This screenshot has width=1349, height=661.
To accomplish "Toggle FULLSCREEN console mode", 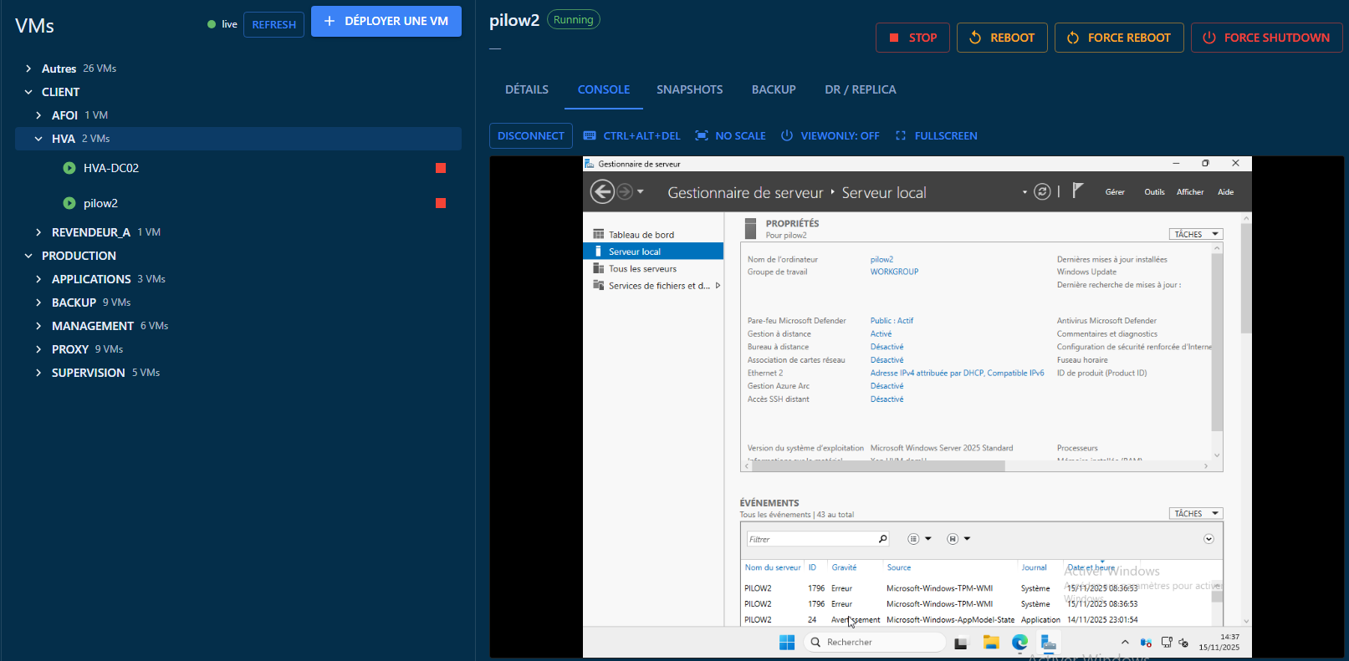I will click(936, 135).
